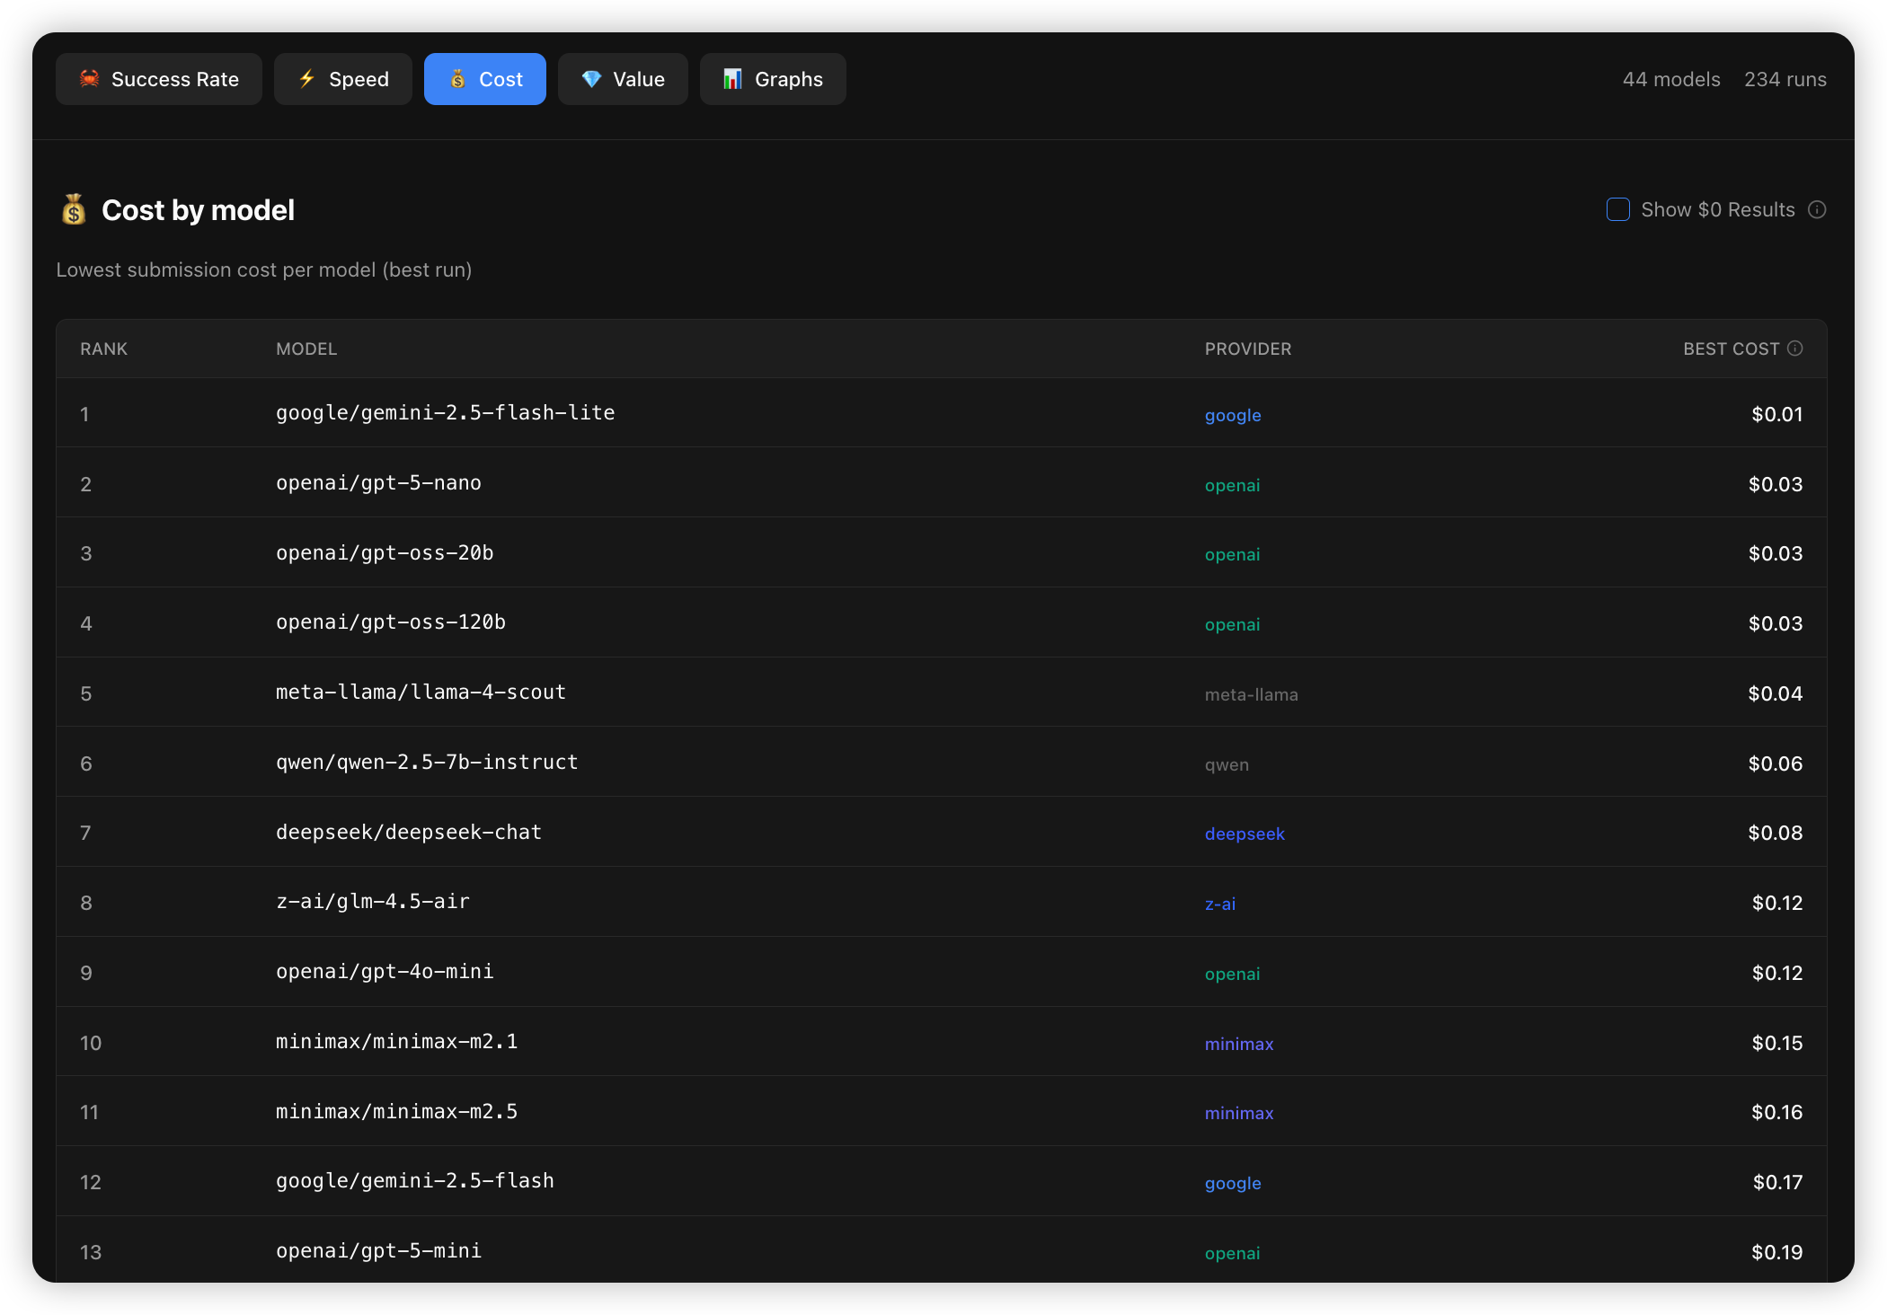This screenshot has height=1315, width=1887.
Task: Click the money bag icon on Cost tab
Action: tap(457, 79)
